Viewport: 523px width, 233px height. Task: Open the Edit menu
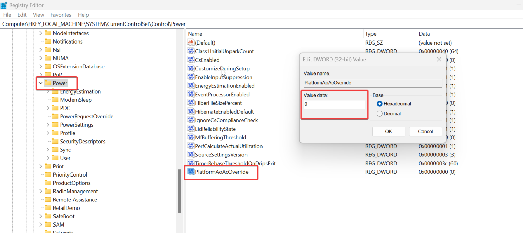click(22, 15)
